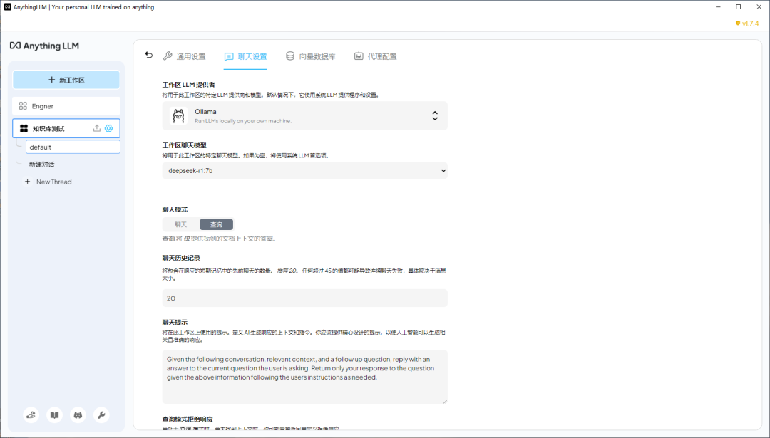Expand the Ollama LLM provider selector
Screen dimensions: 770x438
pos(305,116)
